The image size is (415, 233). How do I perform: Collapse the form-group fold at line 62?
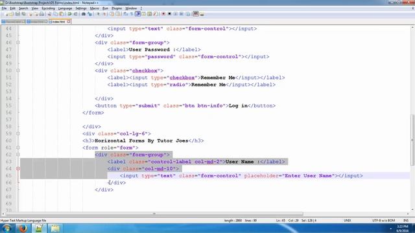click(x=18, y=155)
